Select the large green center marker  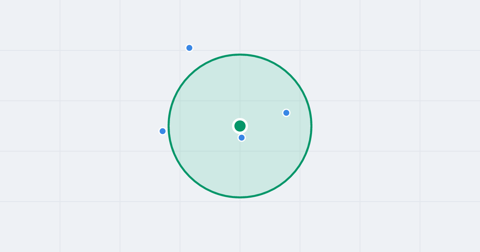(240, 126)
